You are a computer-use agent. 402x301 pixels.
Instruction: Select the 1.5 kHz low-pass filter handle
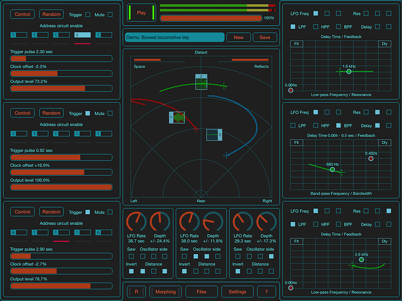349,72
